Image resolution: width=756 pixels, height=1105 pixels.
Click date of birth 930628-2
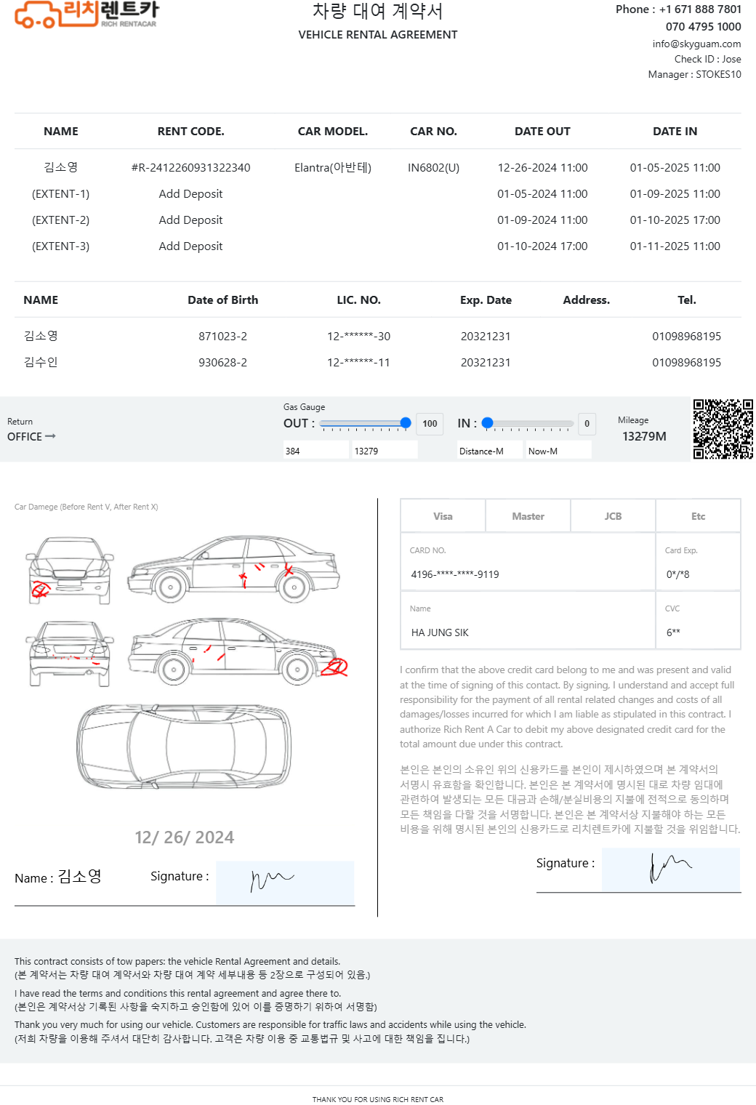click(222, 363)
